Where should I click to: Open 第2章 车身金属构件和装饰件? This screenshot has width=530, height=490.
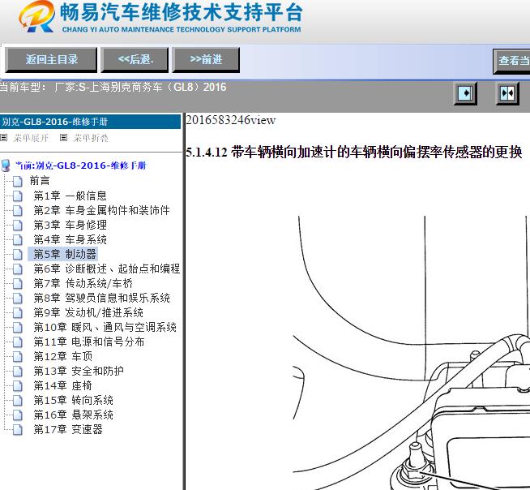[101, 210]
